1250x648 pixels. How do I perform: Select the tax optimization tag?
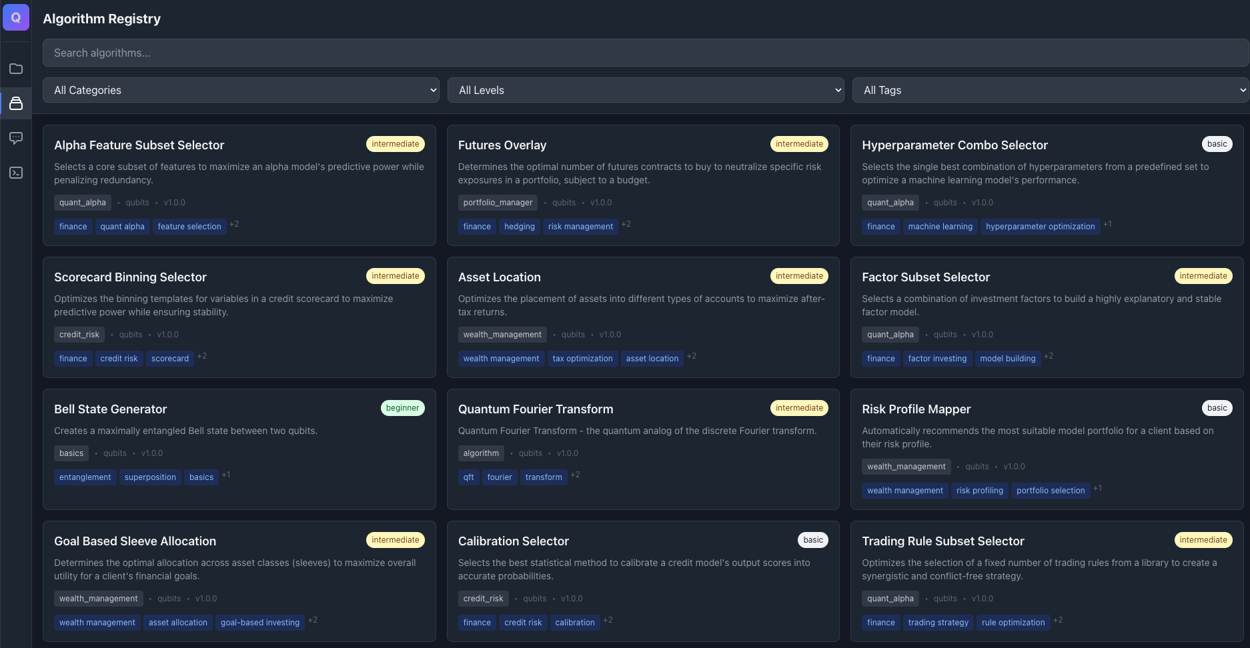(x=582, y=359)
